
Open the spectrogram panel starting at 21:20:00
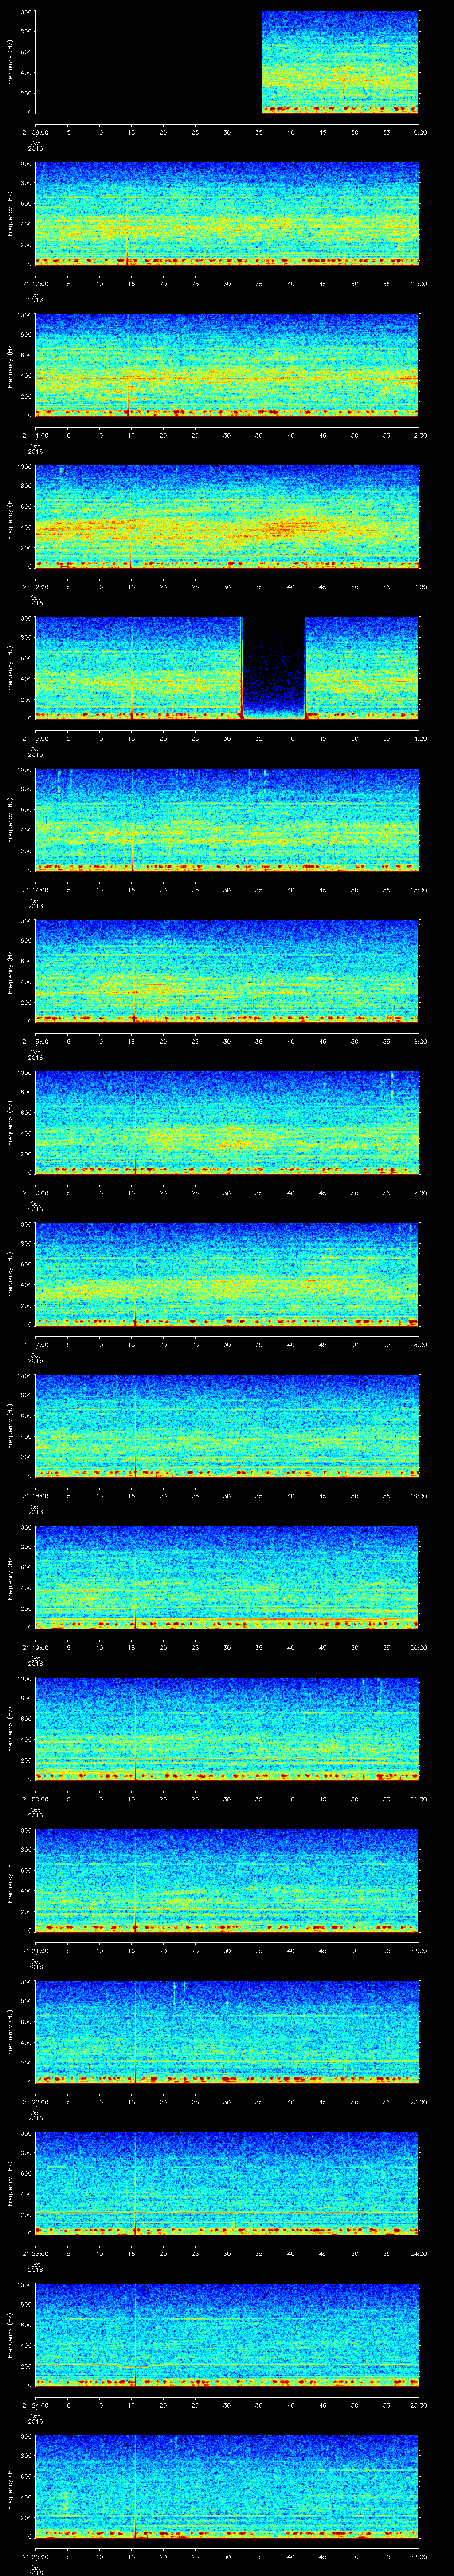tap(227, 1728)
